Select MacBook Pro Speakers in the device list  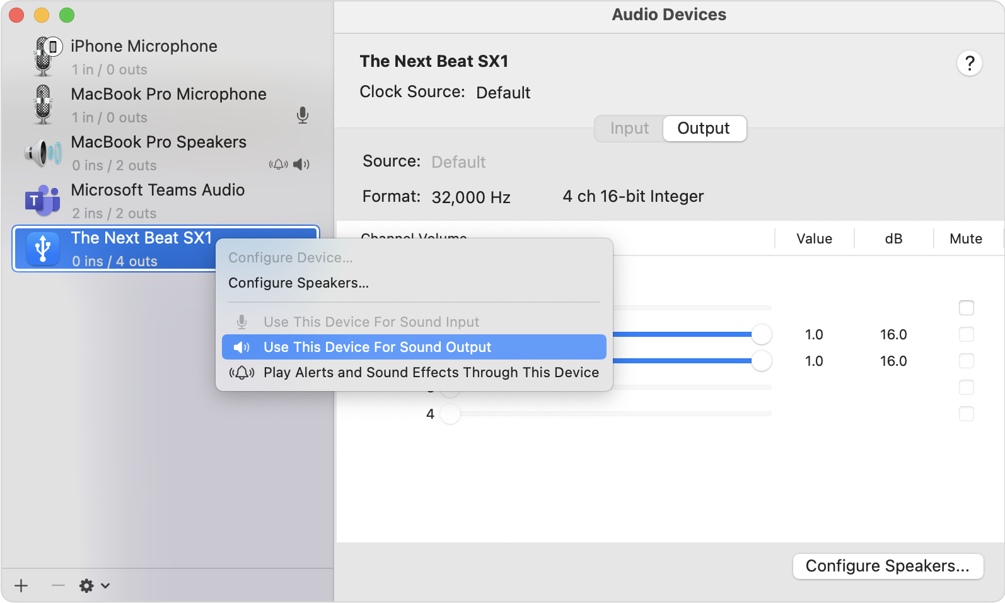click(x=166, y=153)
